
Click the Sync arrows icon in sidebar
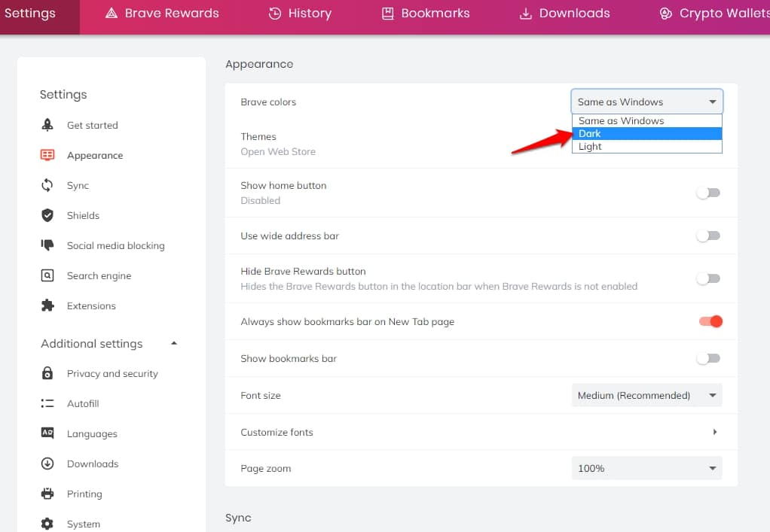(x=47, y=185)
